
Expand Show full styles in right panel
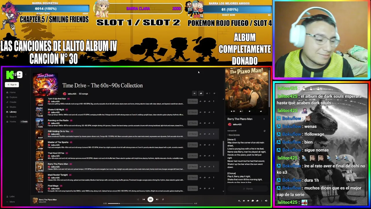point(234,135)
